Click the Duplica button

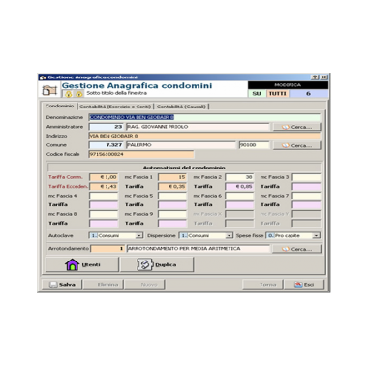pos(157,264)
